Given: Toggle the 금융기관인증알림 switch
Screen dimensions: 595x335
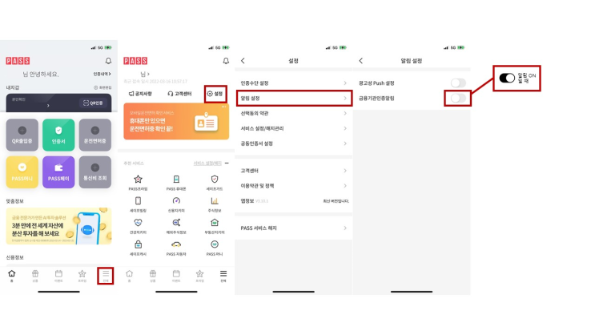Looking at the screenshot, I should tap(458, 98).
